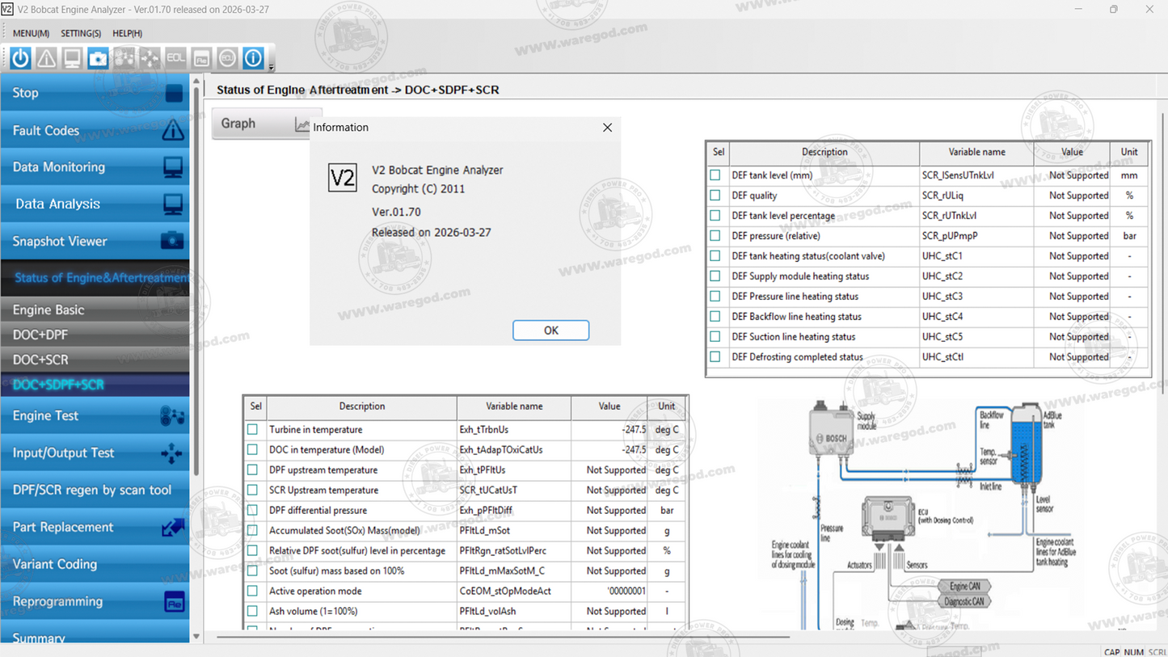Screen dimensions: 1168x657
Task: Select DOC+DPF submenu item
Action: click(x=95, y=335)
